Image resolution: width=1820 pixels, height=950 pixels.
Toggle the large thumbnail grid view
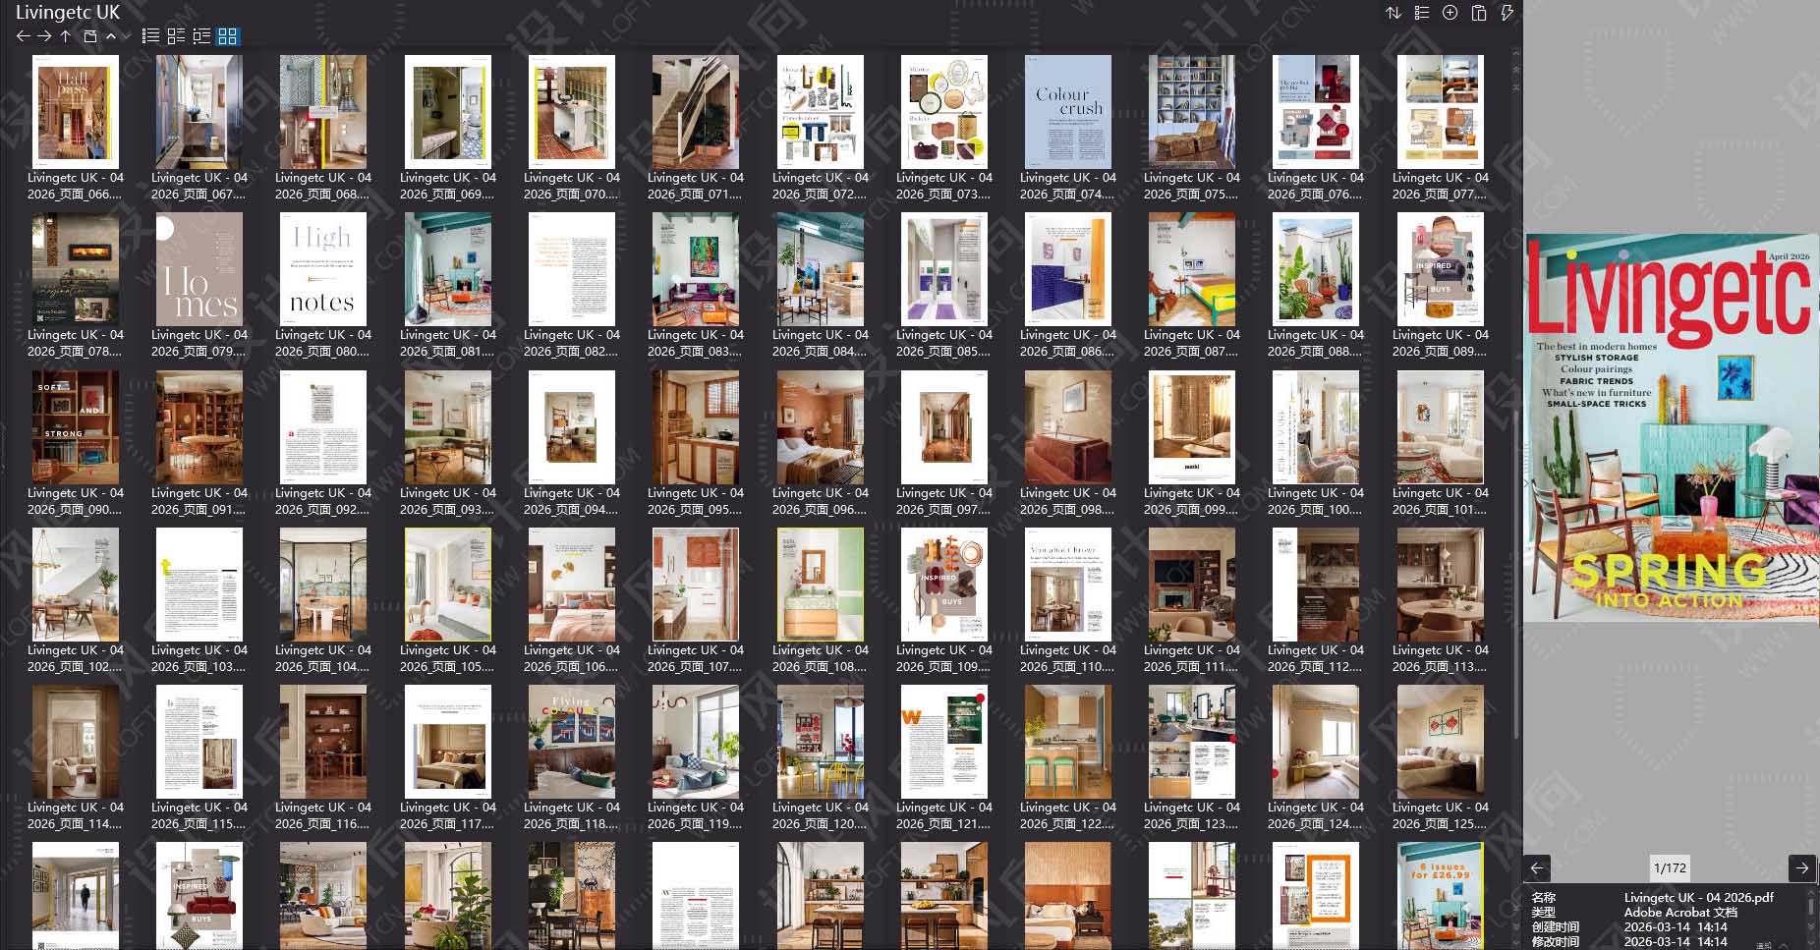click(x=228, y=36)
